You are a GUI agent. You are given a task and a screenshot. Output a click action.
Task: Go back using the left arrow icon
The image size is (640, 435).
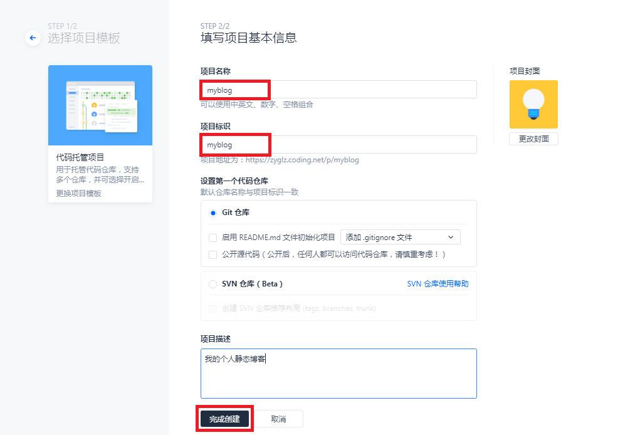[x=33, y=38]
